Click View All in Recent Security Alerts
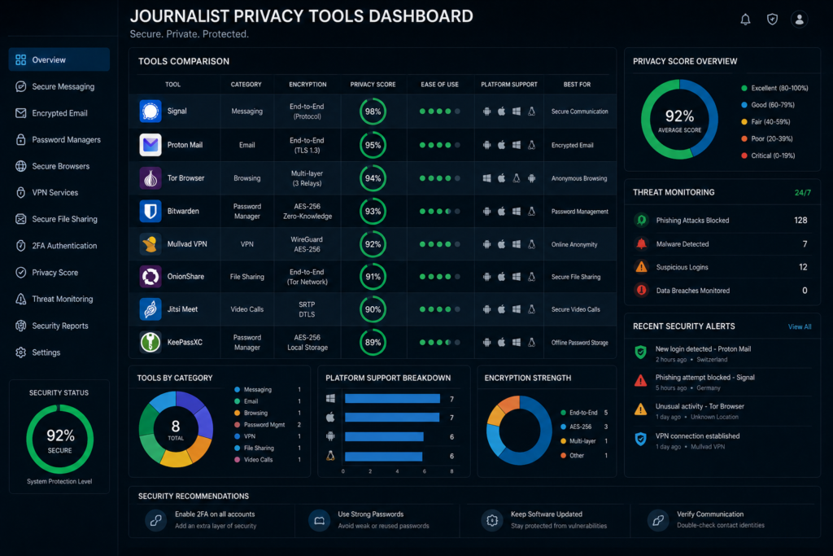This screenshot has height=556, width=833. (800, 327)
